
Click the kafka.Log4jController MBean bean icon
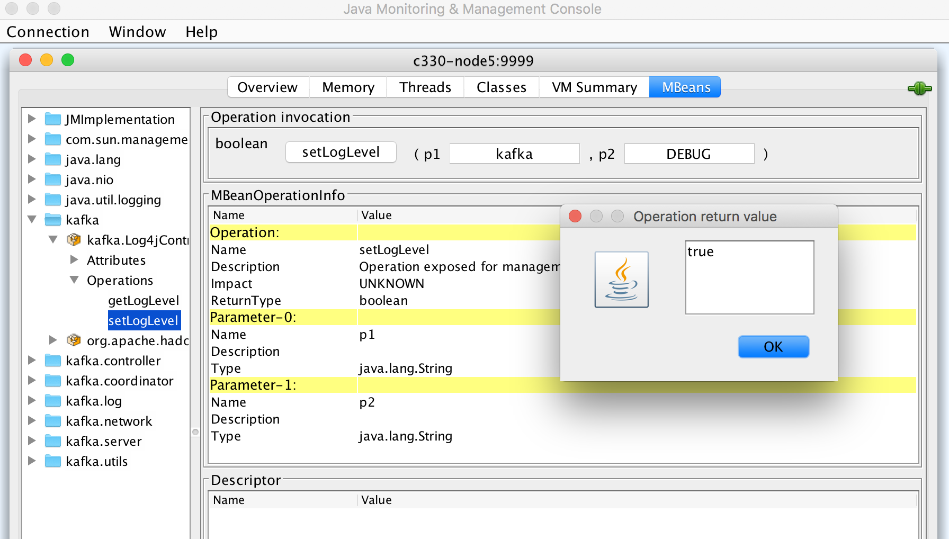tap(73, 239)
